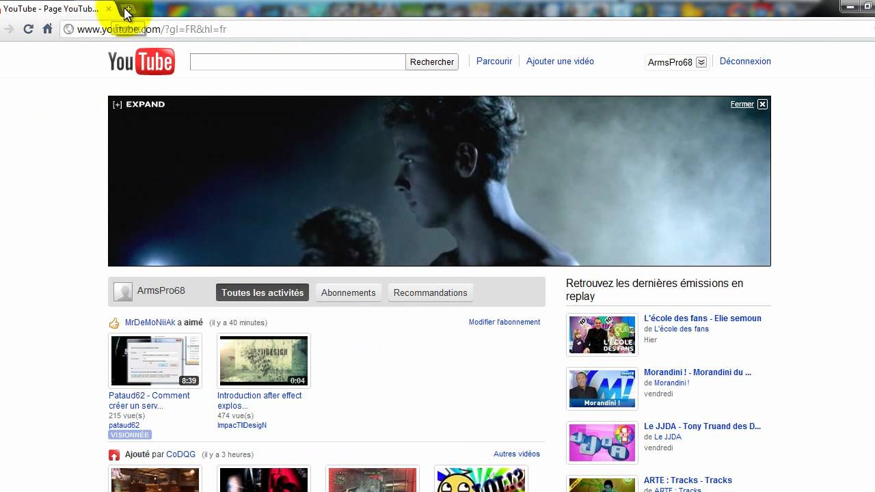Click the ArmsPro68 avatar icon
This screenshot has width=875, height=492.
pos(123,292)
